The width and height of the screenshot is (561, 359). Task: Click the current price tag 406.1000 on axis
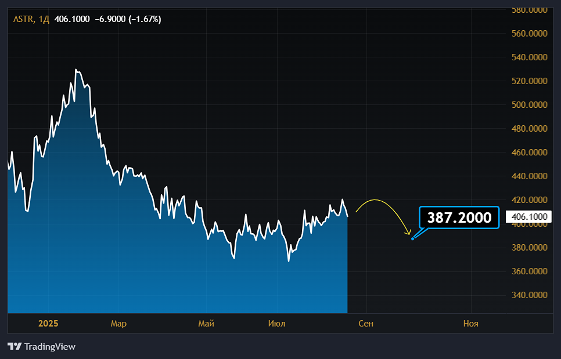529,217
